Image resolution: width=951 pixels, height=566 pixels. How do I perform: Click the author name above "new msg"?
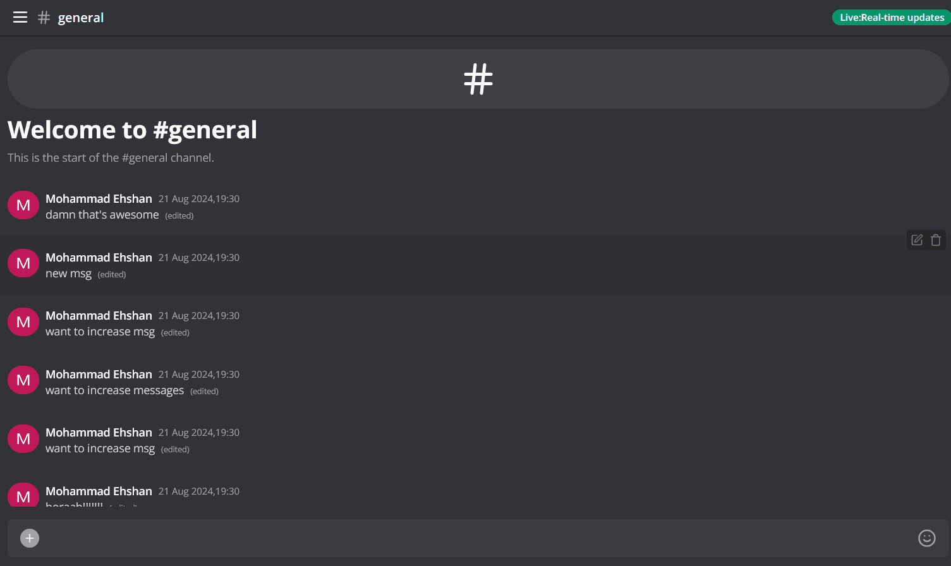[99, 258]
